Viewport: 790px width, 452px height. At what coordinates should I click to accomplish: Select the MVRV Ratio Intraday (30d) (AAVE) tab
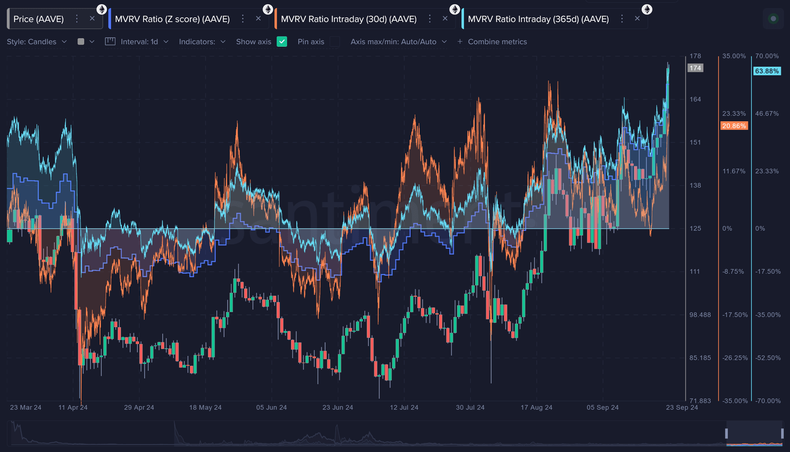pos(349,19)
